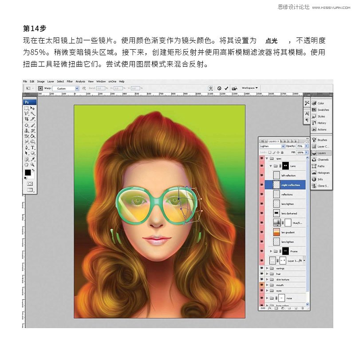Toggle visibility of the hair group
This screenshot has width=355, height=360.
[x=262, y=274]
